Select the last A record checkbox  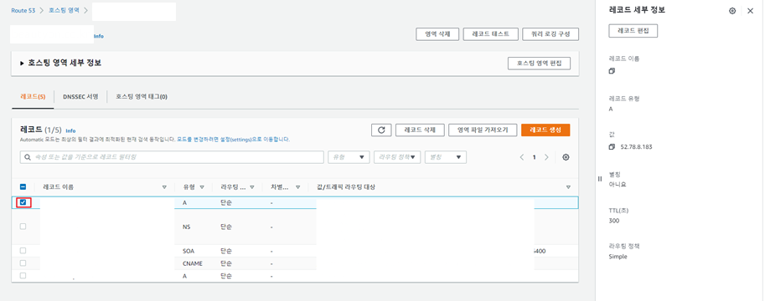[23, 276]
